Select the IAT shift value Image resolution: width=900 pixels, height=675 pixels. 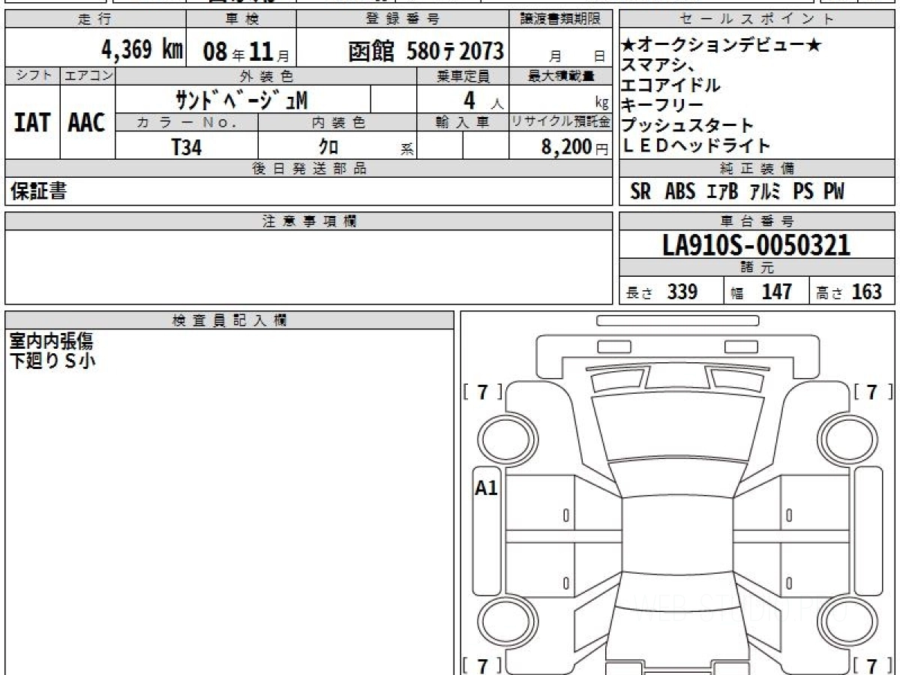(x=32, y=123)
